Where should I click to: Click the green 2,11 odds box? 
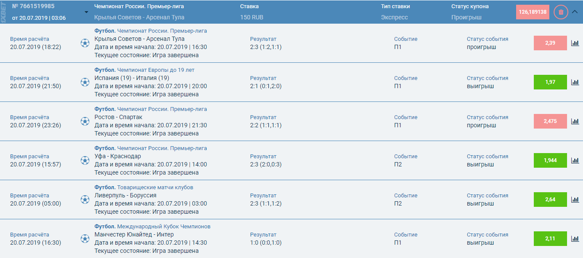[550, 239]
